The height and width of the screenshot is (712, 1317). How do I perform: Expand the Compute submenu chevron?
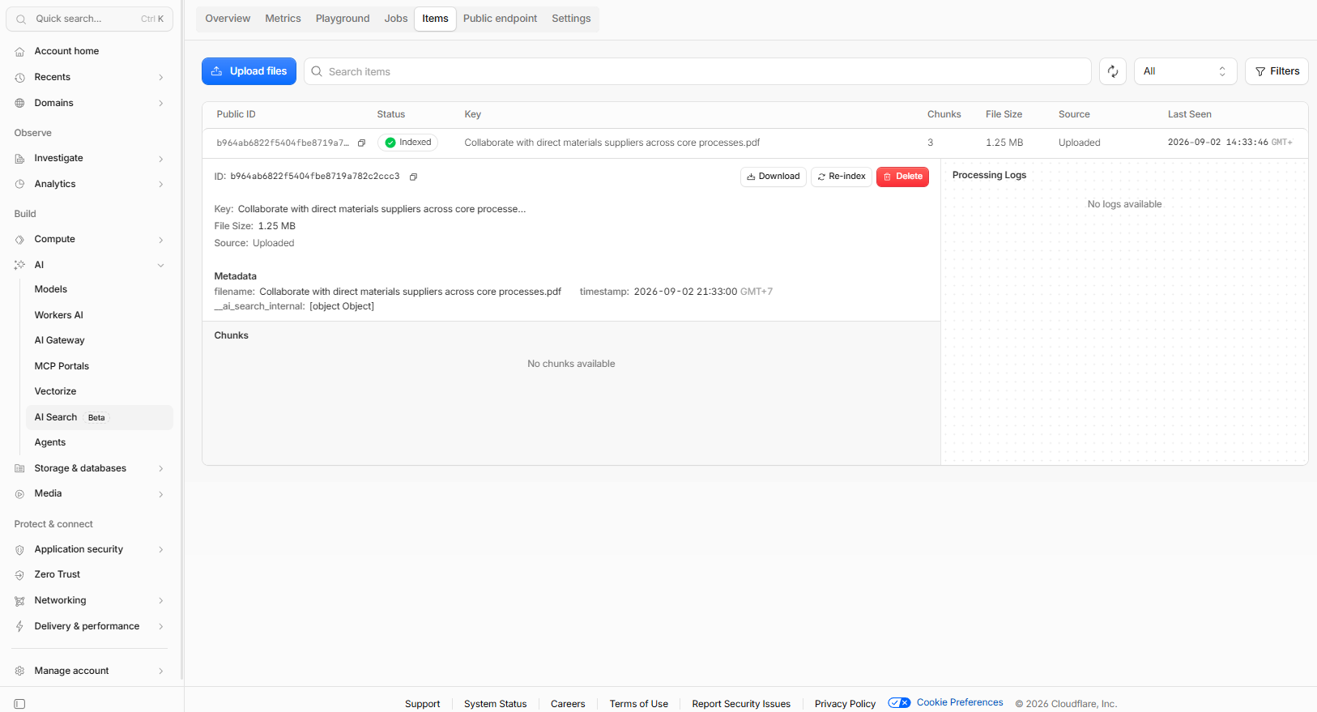click(x=161, y=240)
